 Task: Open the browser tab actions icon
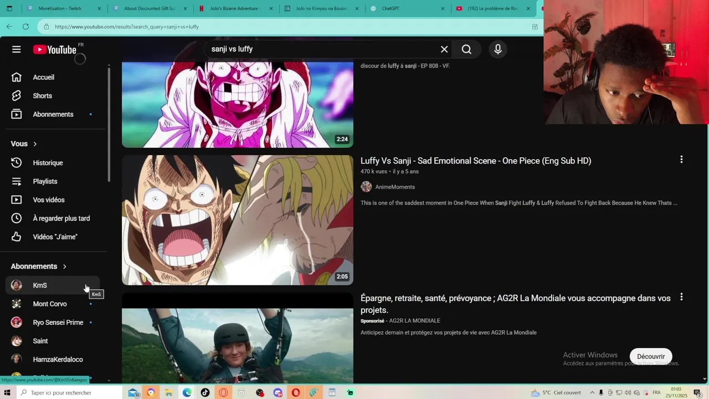pos(9,9)
